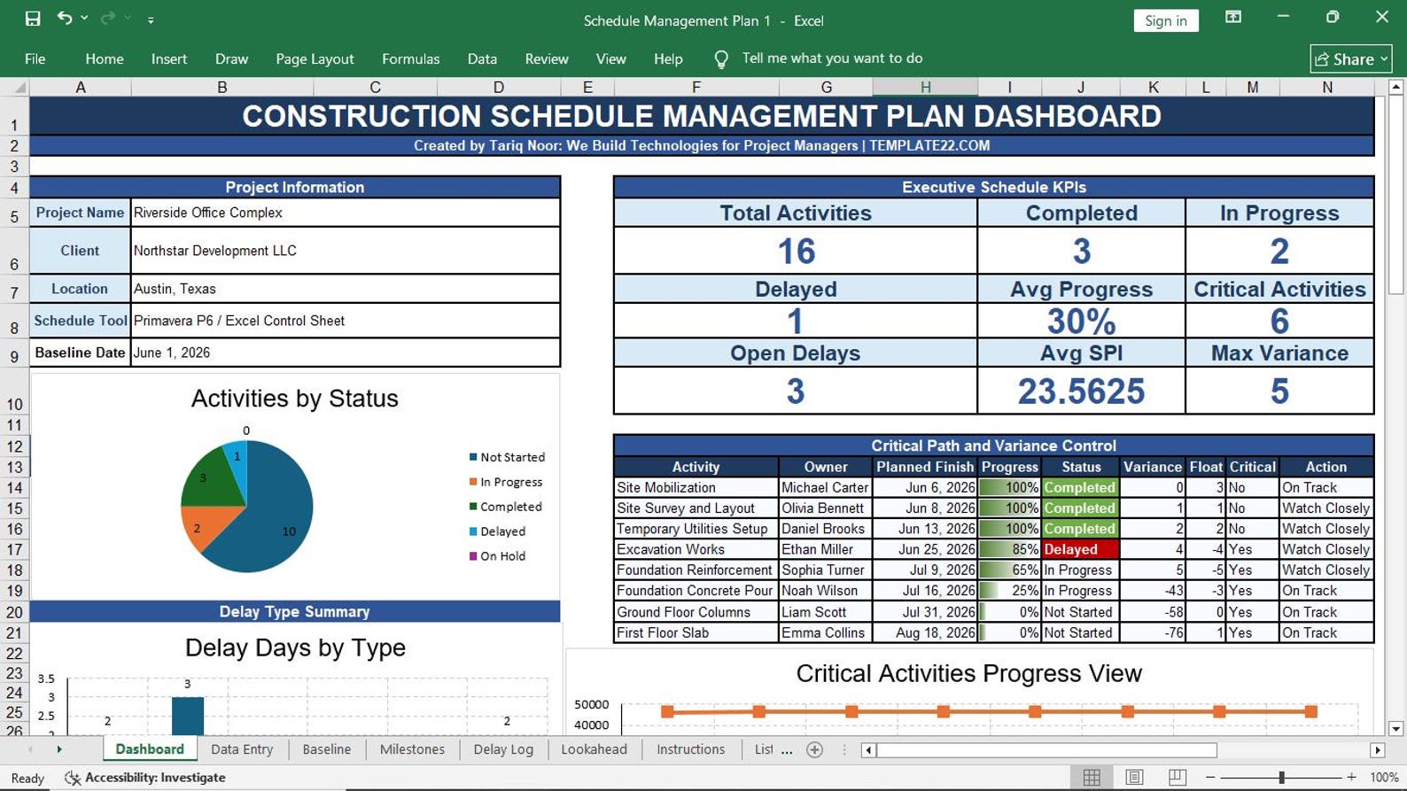Screen dimensions: 1407x791
Task: Click the next sheet tab navigation arrow
Action: pos(59,749)
